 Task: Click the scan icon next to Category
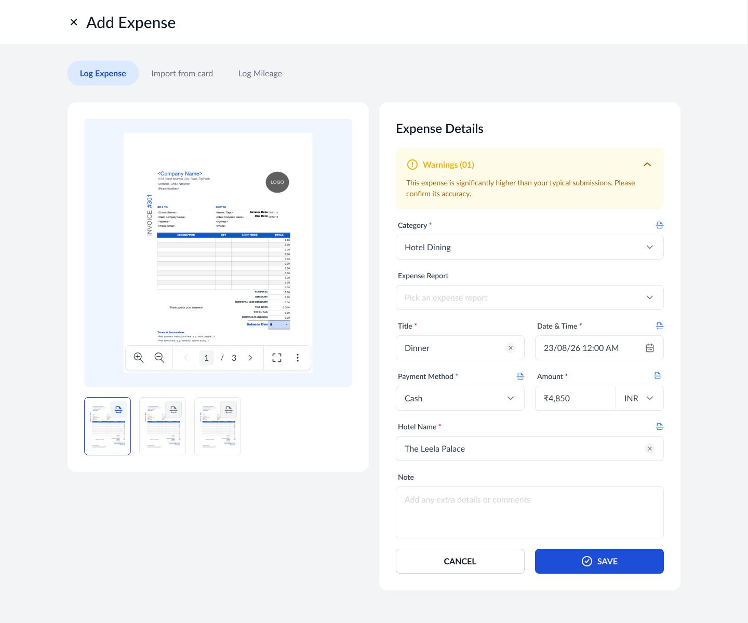tap(660, 225)
